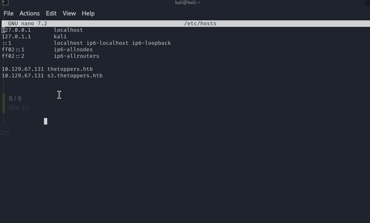
Task: Open the Actions menu
Action: pos(29,13)
